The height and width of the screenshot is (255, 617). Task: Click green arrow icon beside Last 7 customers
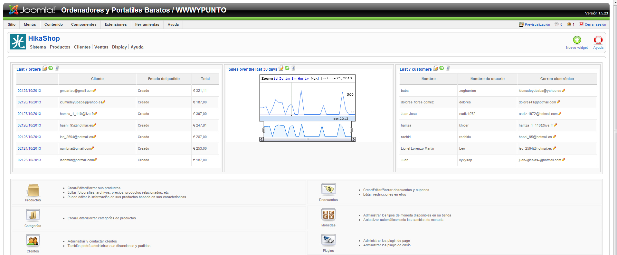click(441, 68)
